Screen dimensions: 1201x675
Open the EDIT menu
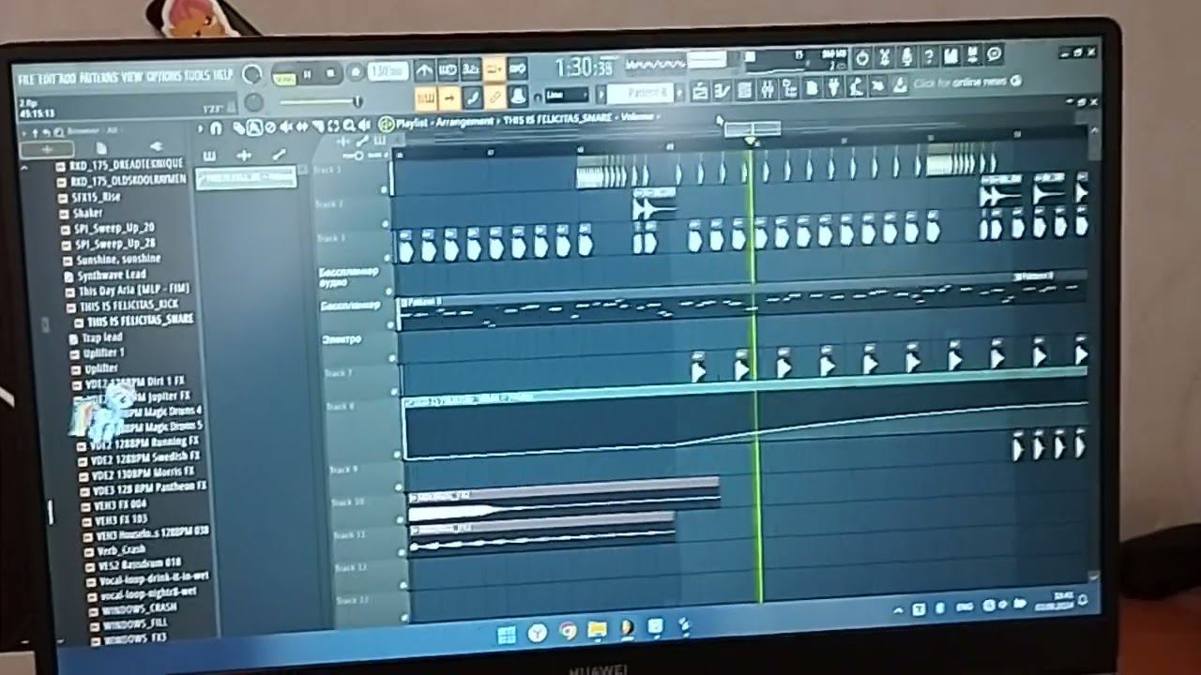pyautogui.click(x=47, y=77)
